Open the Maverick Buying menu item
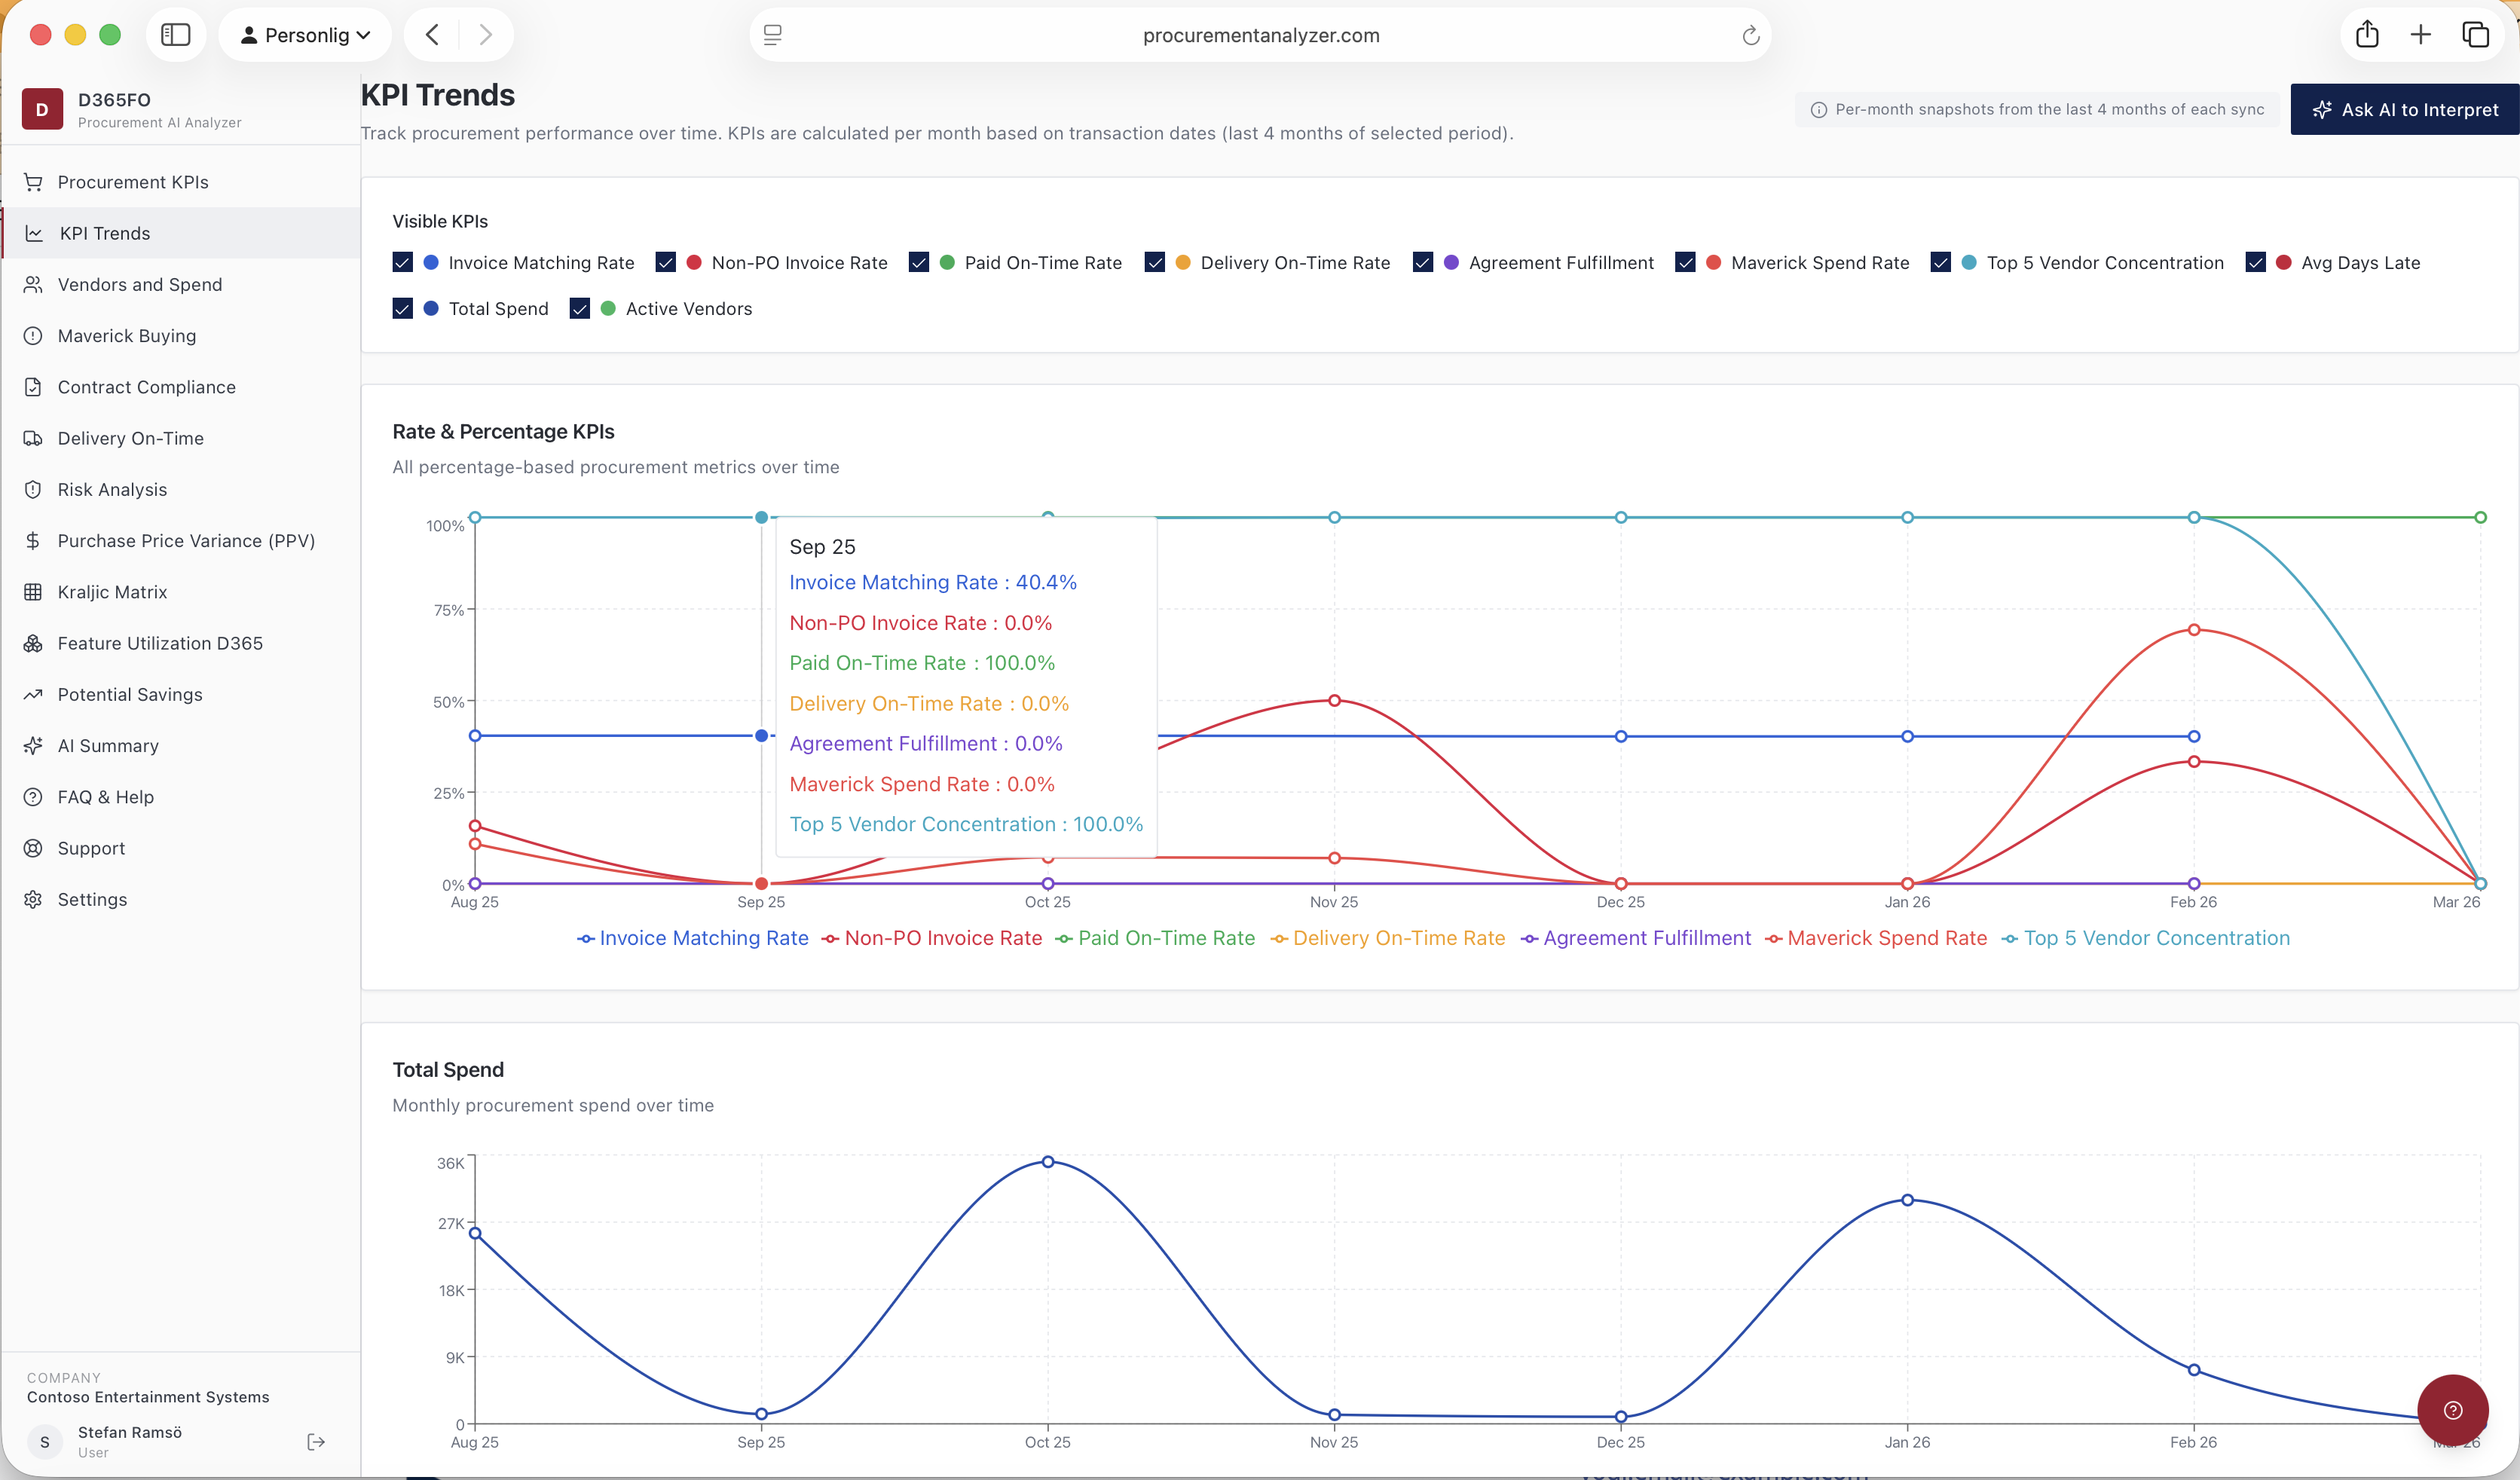The image size is (2520, 1480). click(x=126, y=336)
